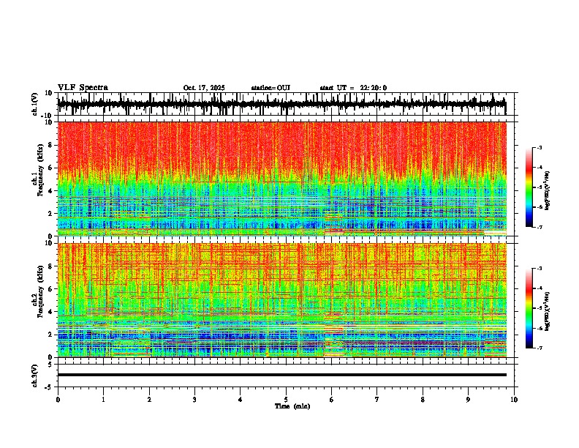Click inside the ch.2 frequency spectrogram
The height and width of the screenshot is (448, 579).
coord(281,300)
